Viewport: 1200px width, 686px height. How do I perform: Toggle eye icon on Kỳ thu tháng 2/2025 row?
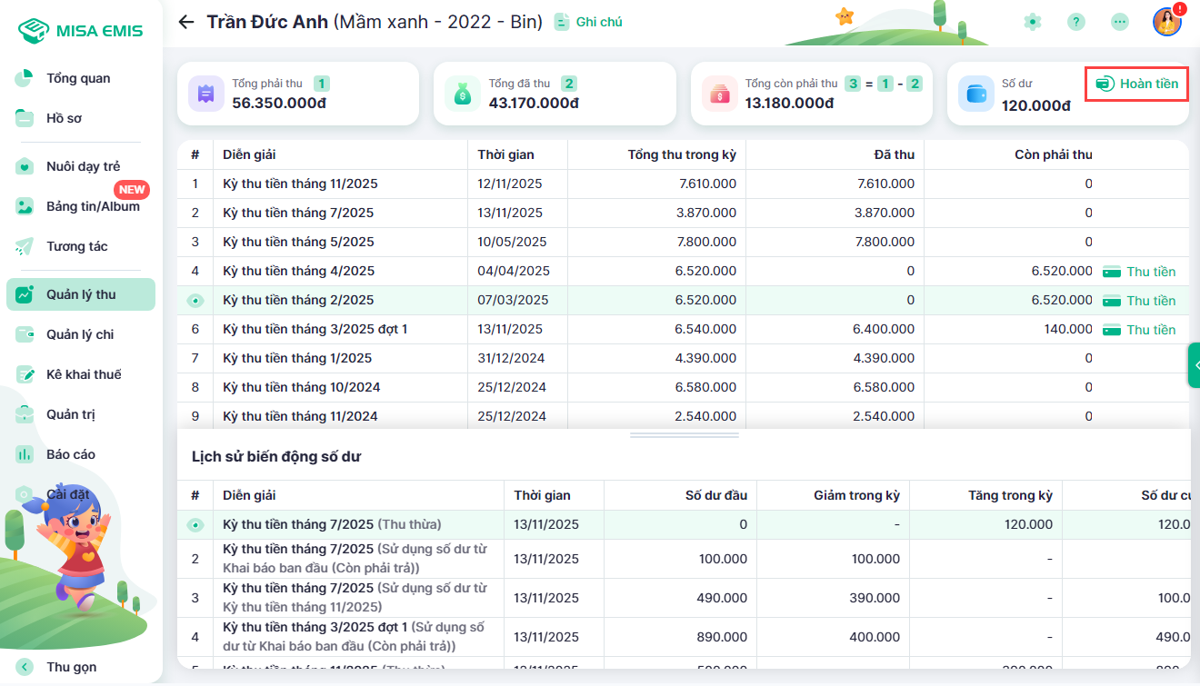pyautogui.click(x=195, y=301)
